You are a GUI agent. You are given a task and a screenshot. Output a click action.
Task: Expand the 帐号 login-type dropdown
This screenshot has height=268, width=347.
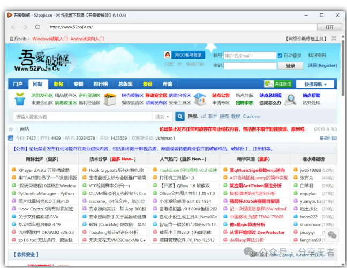tap(217, 56)
